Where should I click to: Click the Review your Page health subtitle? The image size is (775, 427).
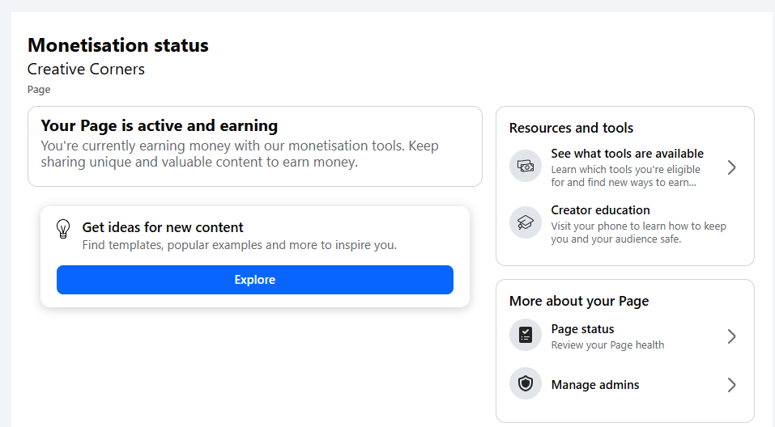point(607,345)
